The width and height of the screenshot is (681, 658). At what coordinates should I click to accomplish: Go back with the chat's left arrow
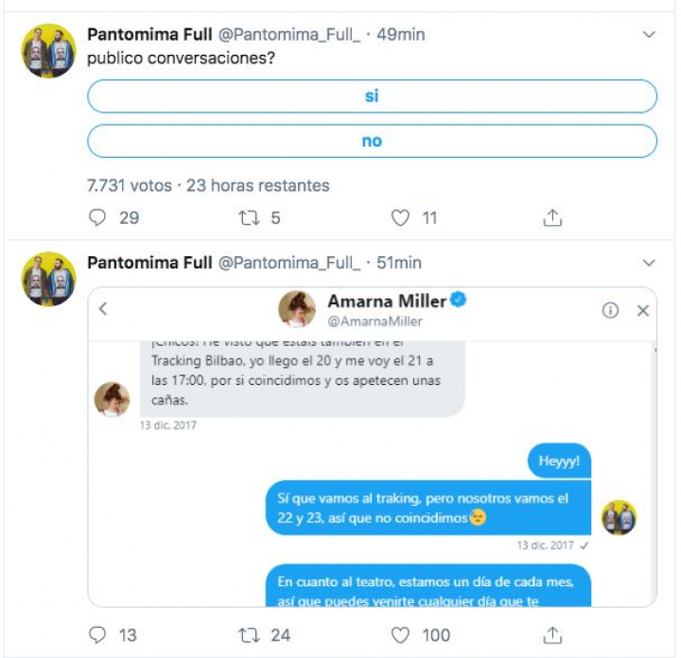tap(103, 309)
